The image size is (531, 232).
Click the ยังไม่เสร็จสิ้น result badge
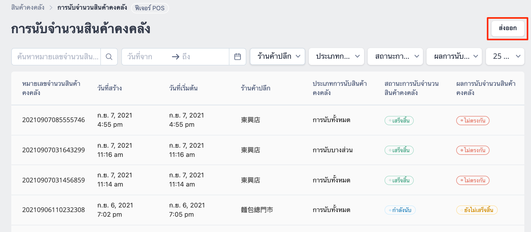pyautogui.click(x=477, y=210)
